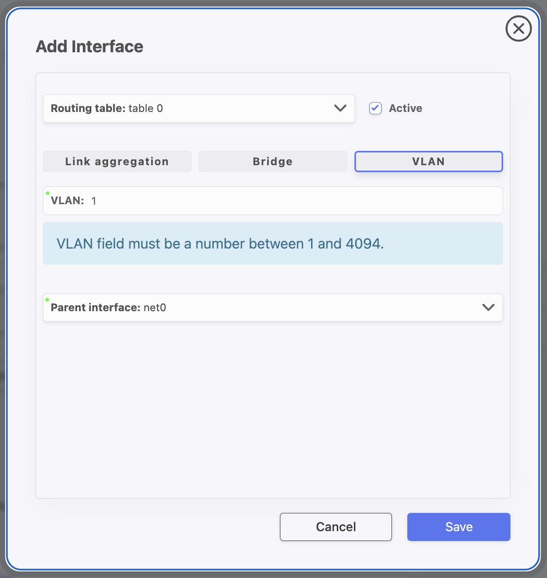
Task: Click the VLAN range validation message
Action: 220,244
